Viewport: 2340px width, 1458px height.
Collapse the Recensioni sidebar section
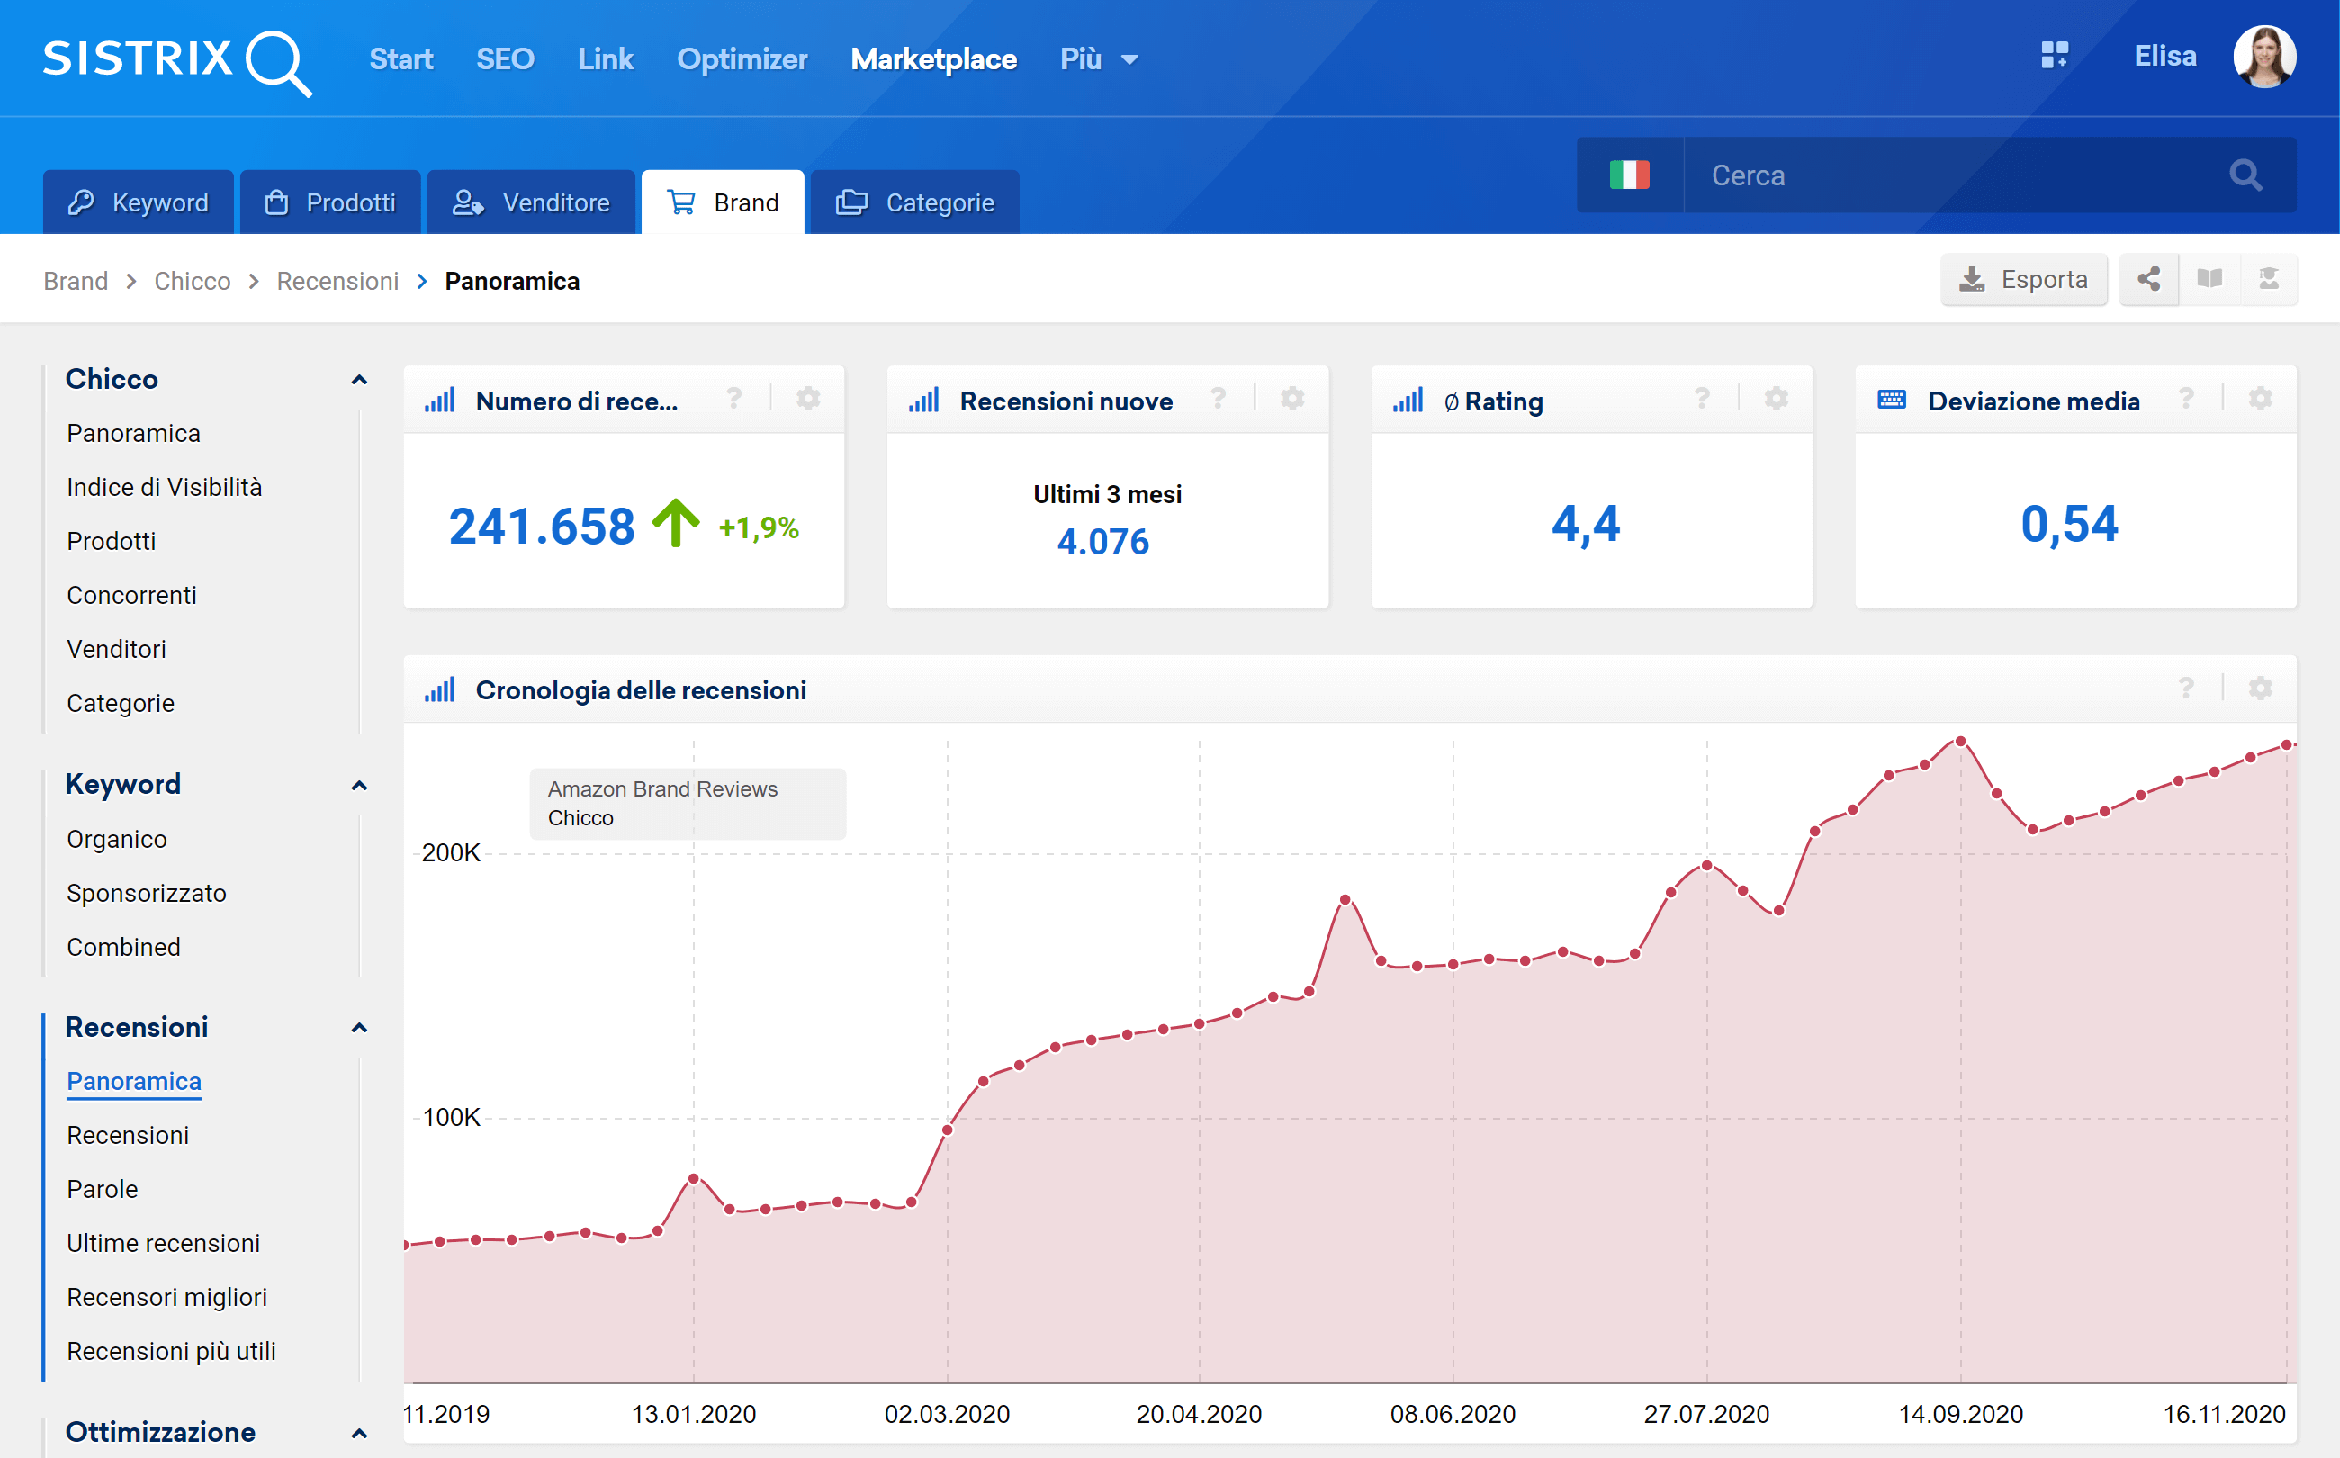click(359, 1028)
